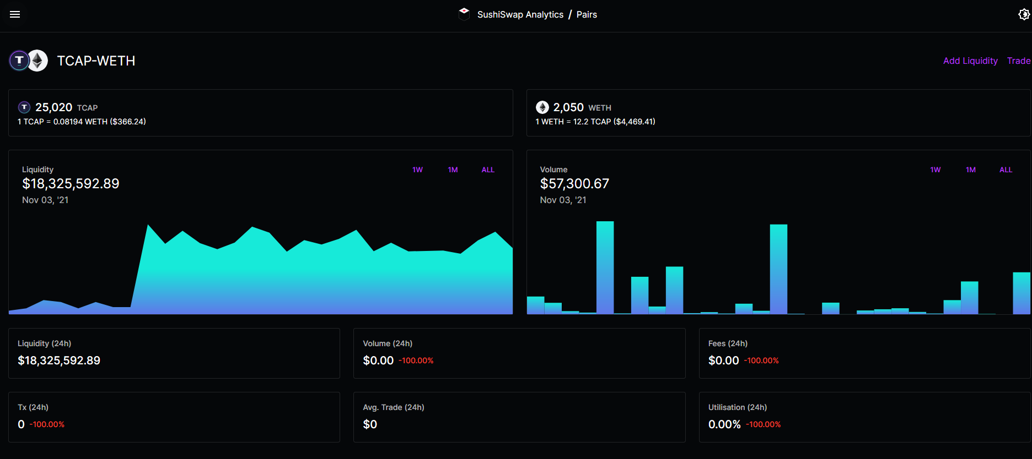Click the Utilisation (24h) 0.00% value

click(x=724, y=424)
